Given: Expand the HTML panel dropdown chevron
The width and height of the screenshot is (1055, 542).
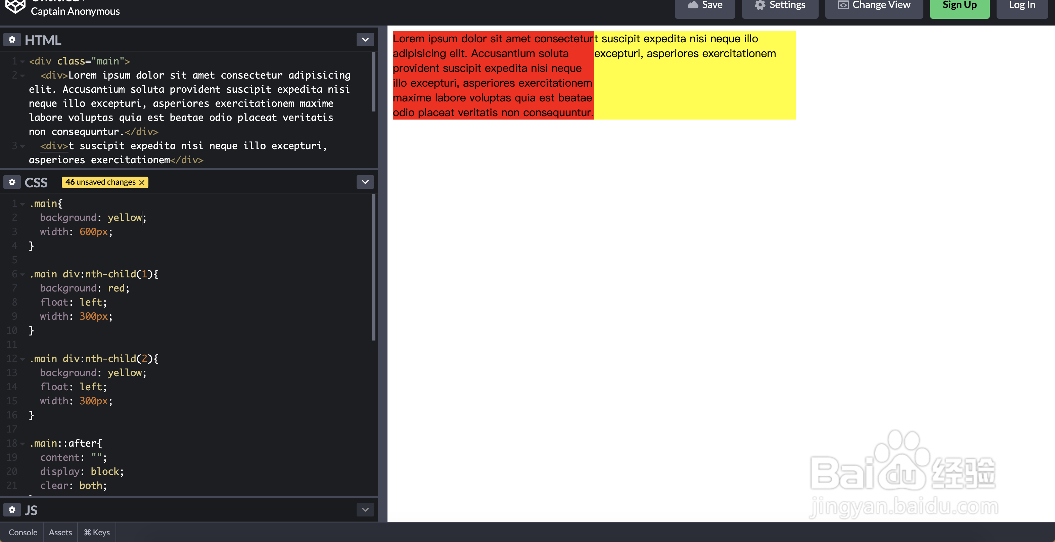Looking at the screenshot, I should pos(365,40).
